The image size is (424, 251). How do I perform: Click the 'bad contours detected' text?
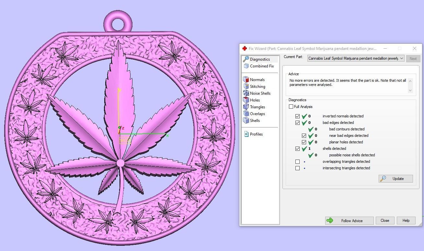347,129
